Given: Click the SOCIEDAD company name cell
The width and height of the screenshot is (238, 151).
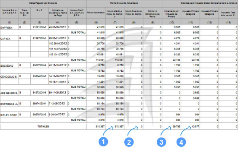Looking at the screenshot, I should click(x=9, y=65).
